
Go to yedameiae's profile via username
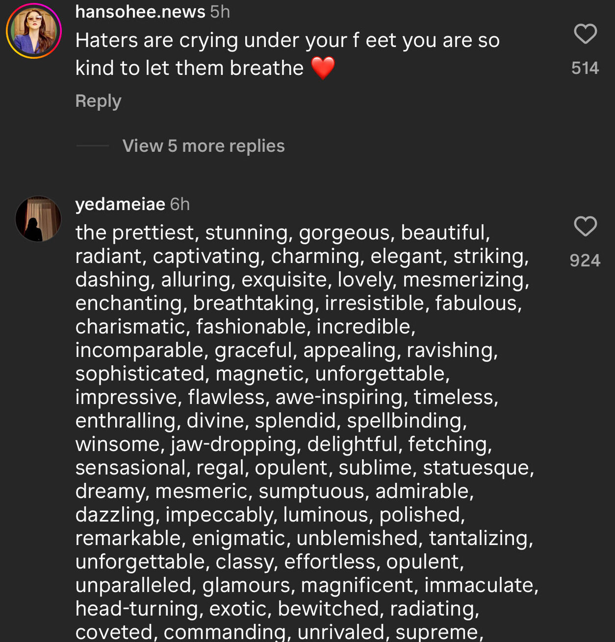tap(120, 204)
